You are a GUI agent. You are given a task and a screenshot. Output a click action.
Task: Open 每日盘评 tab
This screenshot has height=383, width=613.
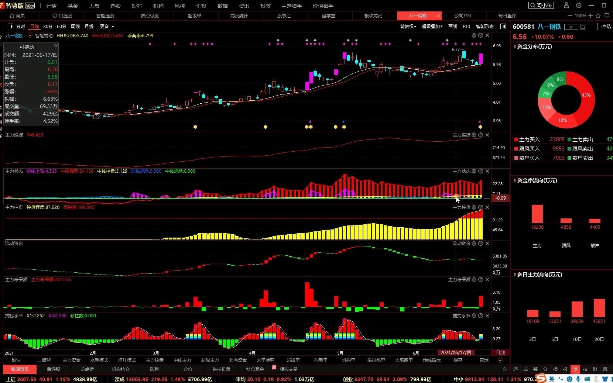point(507,16)
